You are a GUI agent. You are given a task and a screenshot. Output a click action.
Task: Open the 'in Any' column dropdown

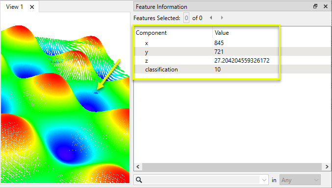[300, 180]
